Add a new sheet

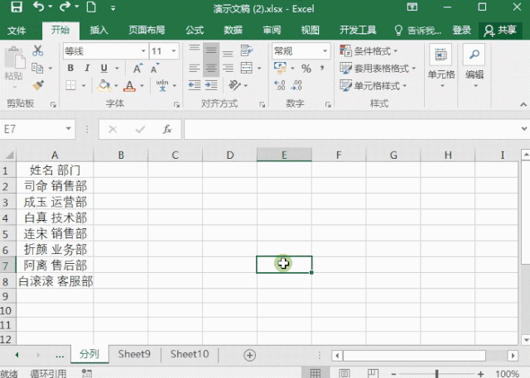[x=249, y=355]
